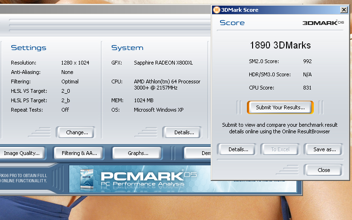This screenshot has height=220, width=352.
Task: Click Save as button in score dialog
Action: point(323,149)
